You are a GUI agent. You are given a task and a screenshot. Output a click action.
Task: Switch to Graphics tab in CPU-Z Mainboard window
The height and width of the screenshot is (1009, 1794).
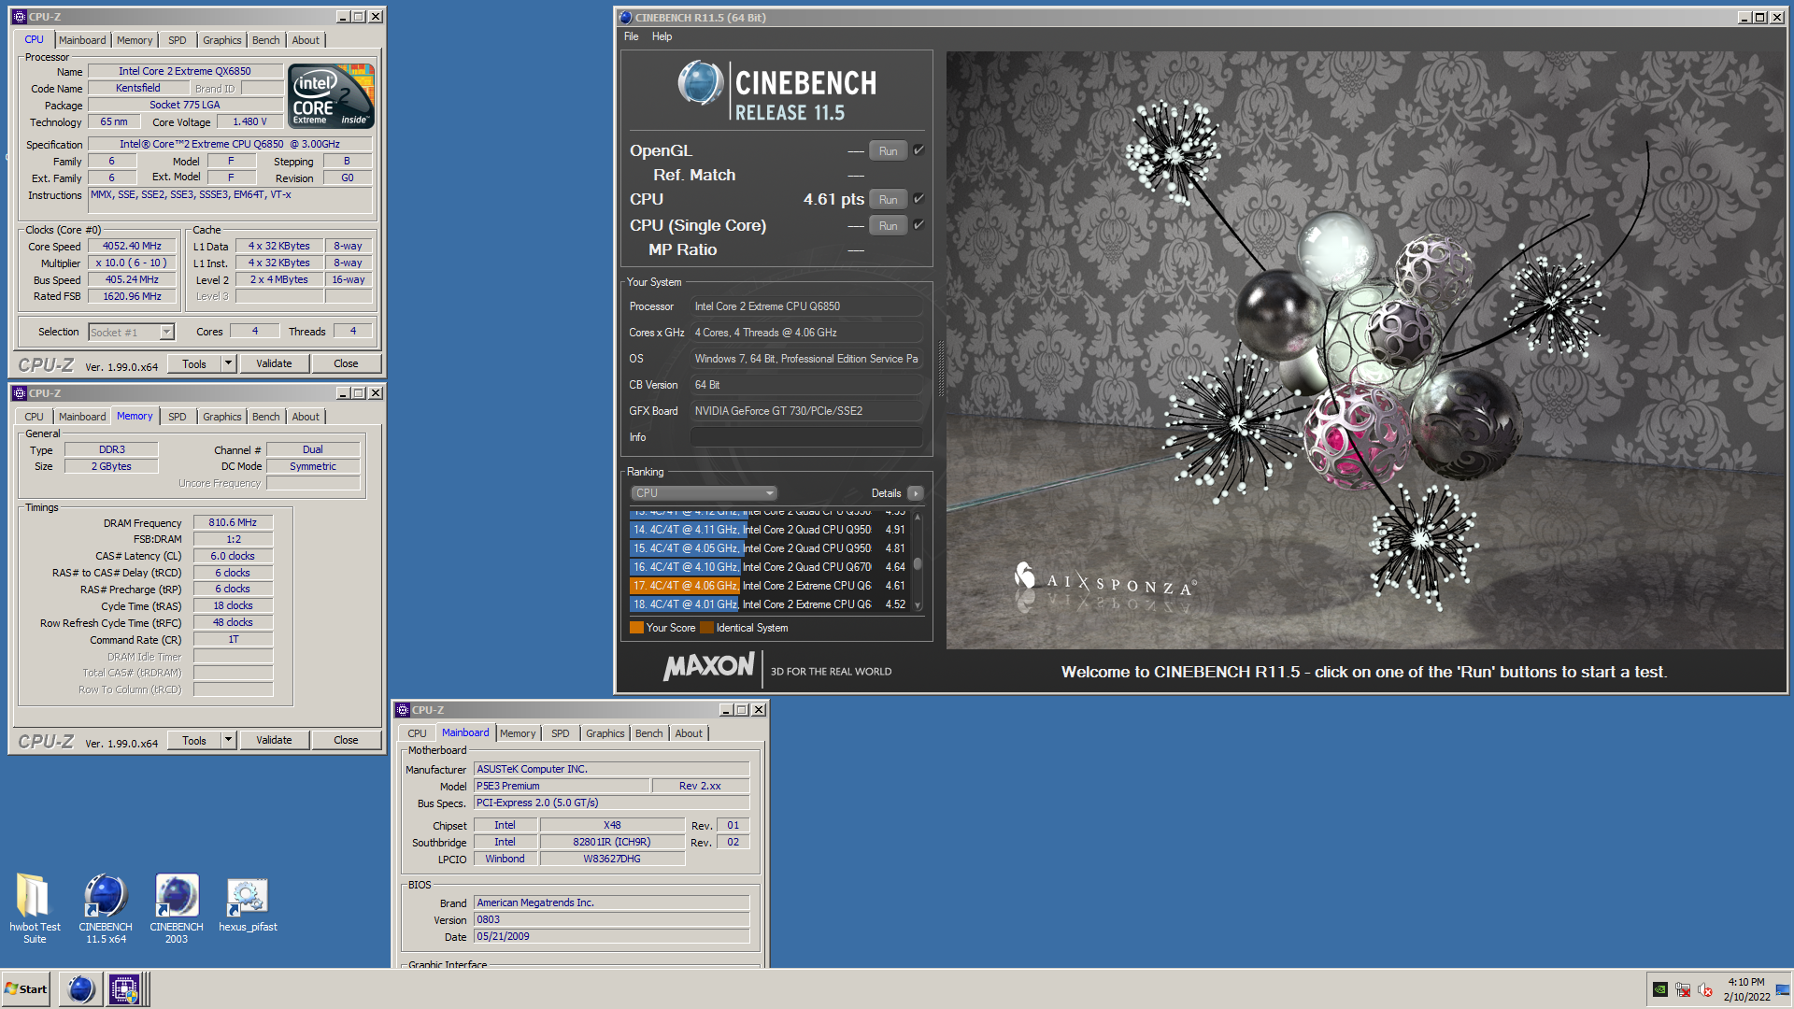click(605, 733)
